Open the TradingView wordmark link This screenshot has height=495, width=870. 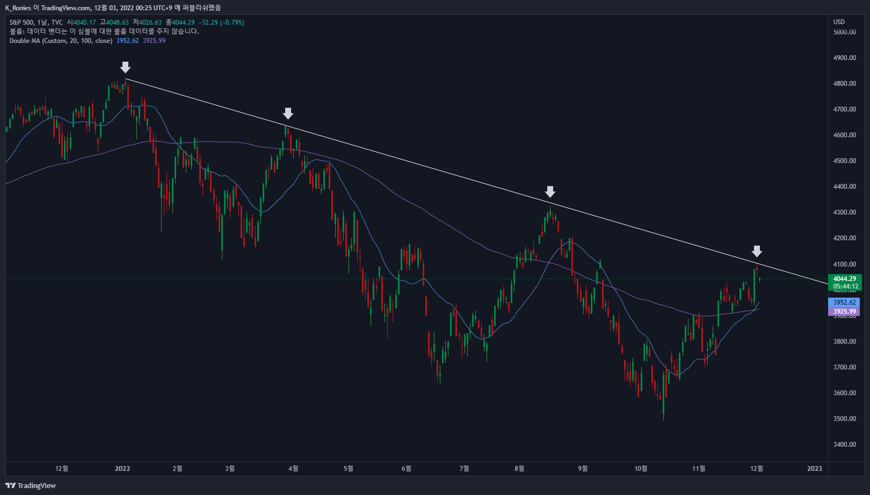[x=37, y=485]
